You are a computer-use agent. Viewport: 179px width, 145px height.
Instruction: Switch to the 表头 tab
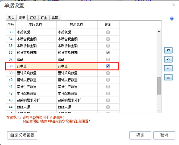pos(11,18)
